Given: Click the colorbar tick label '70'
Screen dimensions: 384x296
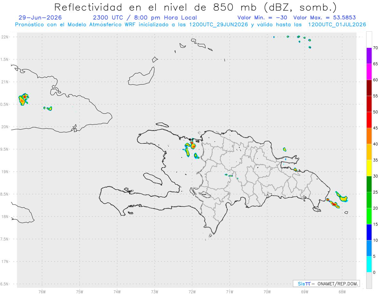Looking at the screenshot, I should [375, 48].
